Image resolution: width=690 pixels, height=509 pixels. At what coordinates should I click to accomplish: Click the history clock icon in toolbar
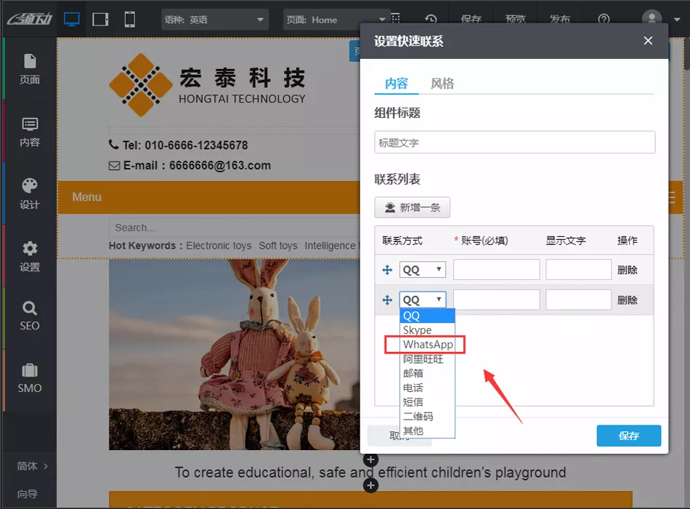coord(431,20)
